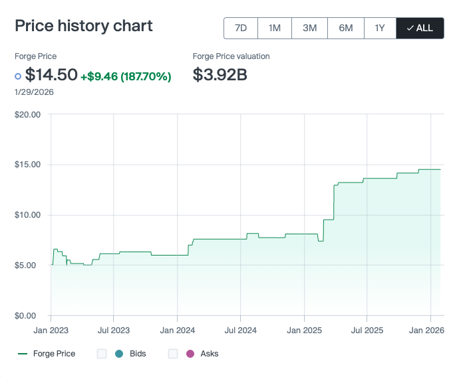The width and height of the screenshot is (459, 377).
Task: Click the teal Bids legend dot
Action: [119, 354]
